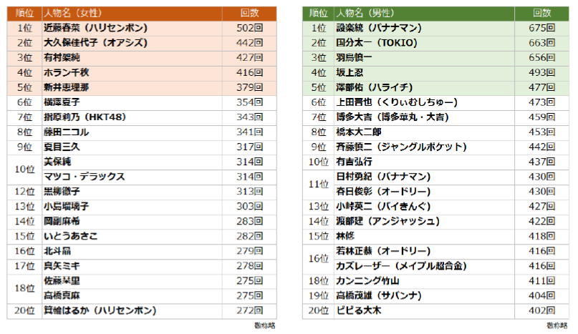Select the 順位 header in the male table
The width and height of the screenshot is (578, 334).
(319, 13)
